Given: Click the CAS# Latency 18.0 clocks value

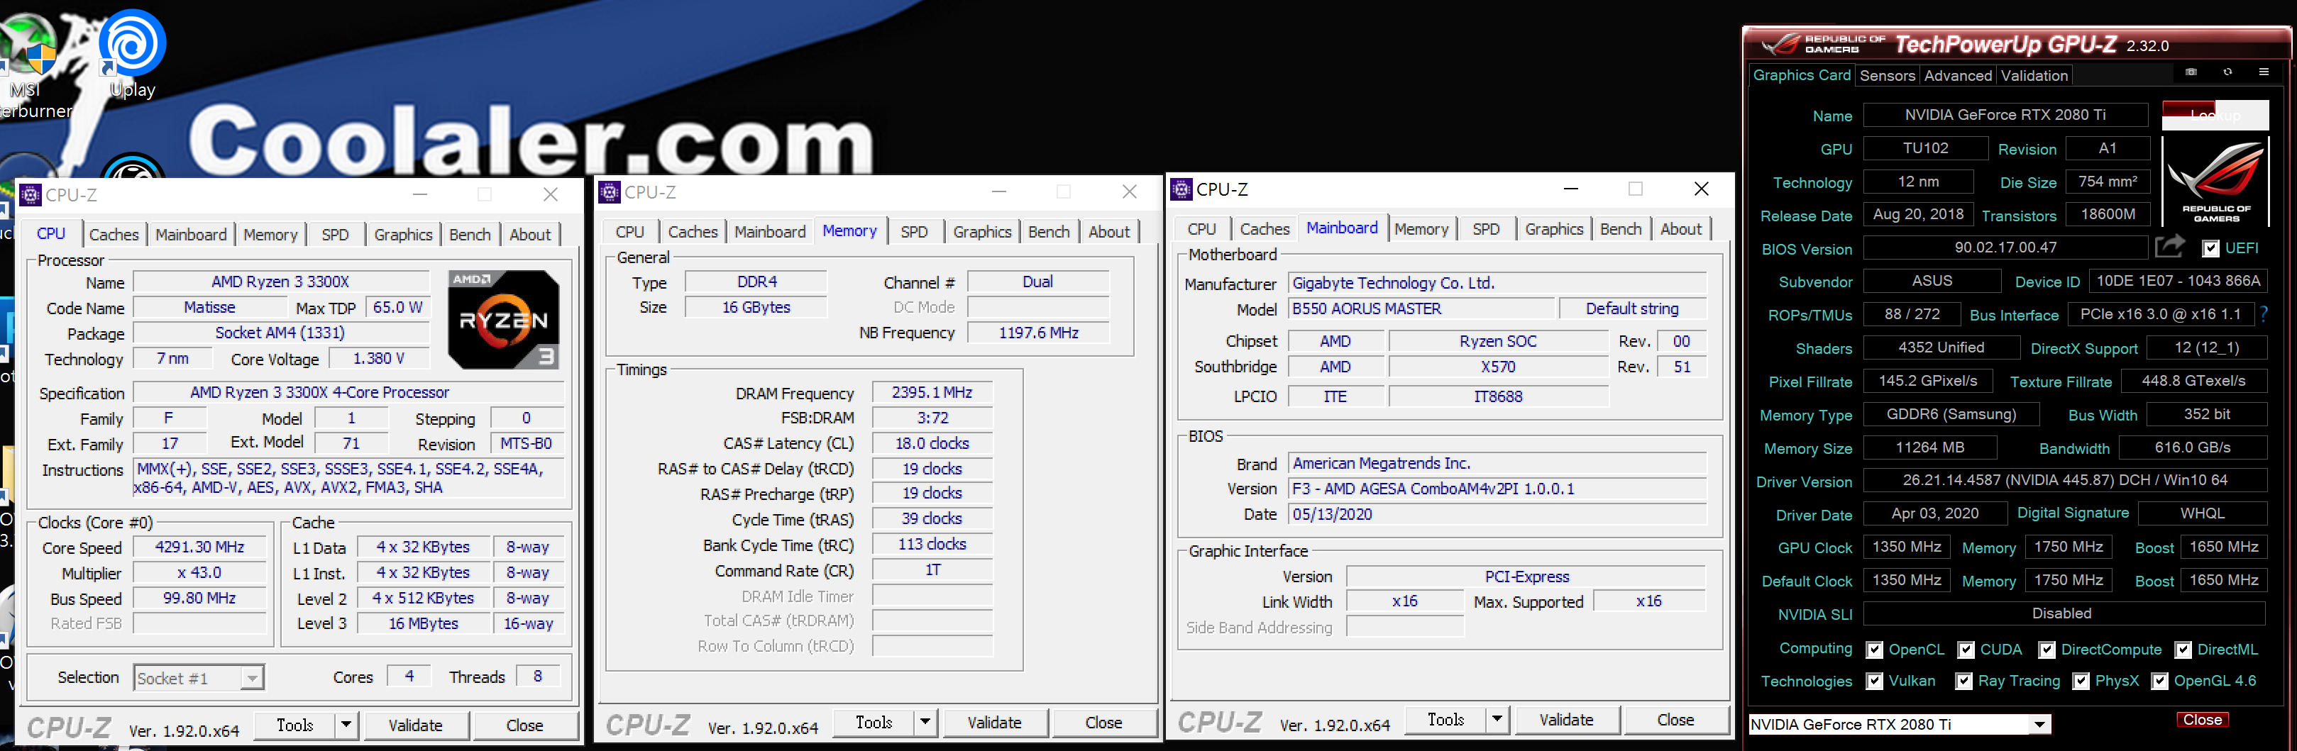Looking at the screenshot, I should [x=932, y=444].
